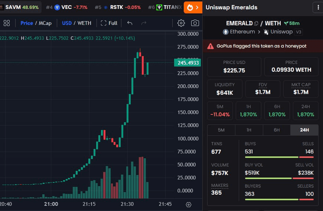Select the 24H stats tab
The image size is (323, 211).
click(x=304, y=130)
